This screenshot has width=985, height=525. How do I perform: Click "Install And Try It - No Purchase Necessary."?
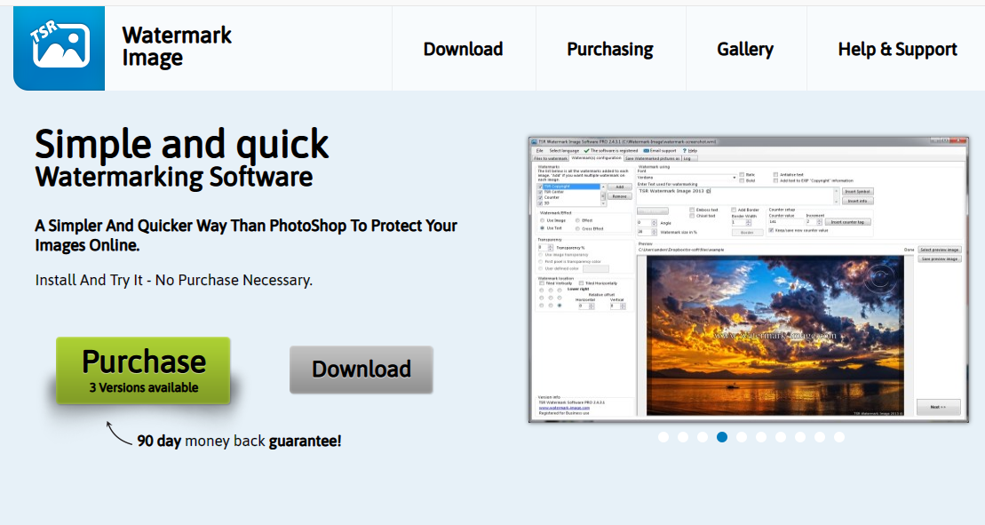pos(173,280)
